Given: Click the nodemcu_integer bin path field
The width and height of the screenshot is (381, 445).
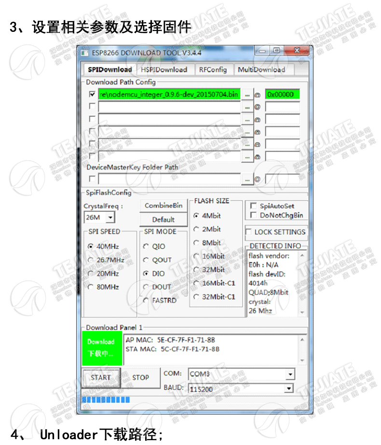Looking at the screenshot, I should pyautogui.click(x=170, y=95).
